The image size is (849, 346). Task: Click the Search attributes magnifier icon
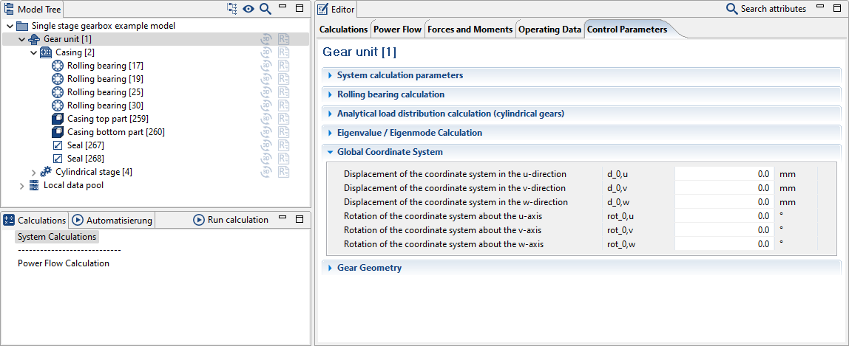[731, 9]
